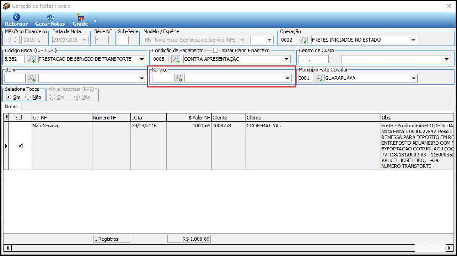Enable Utilizar Plano Financeiro checkbox
Image resolution: width=457 pixels, height=256 pixels.
tap(215, 50)
